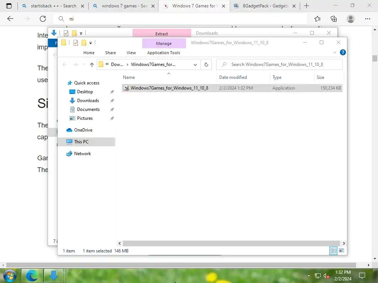Image resolution: width=378 pixels, height=283 pixels.
Task: Click the Explorer back arrow
Action: 65,64
